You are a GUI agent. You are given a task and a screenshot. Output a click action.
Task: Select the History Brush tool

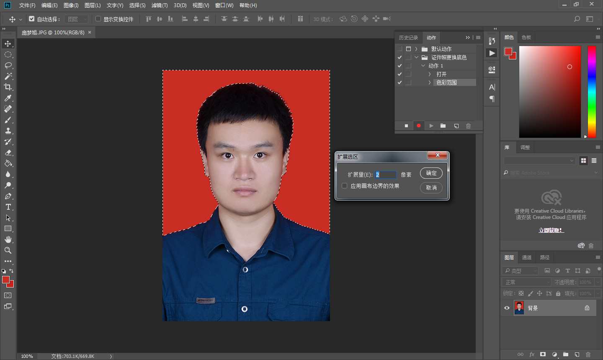coord(8,141)
